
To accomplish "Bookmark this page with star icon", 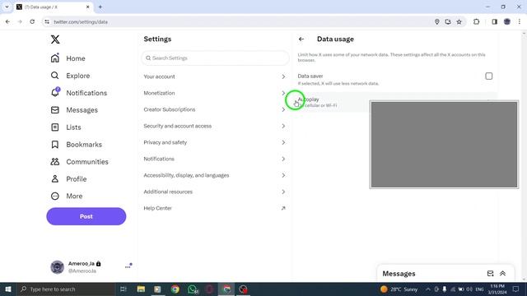I will [459, 22].
